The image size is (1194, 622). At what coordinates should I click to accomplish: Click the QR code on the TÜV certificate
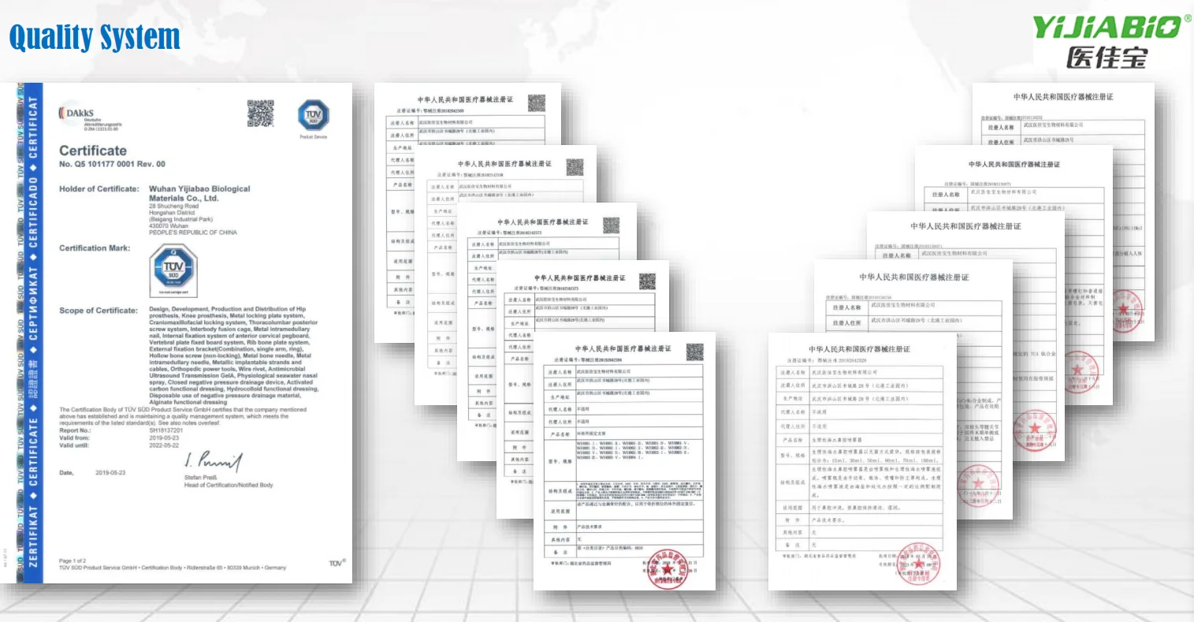coord(261,114)
